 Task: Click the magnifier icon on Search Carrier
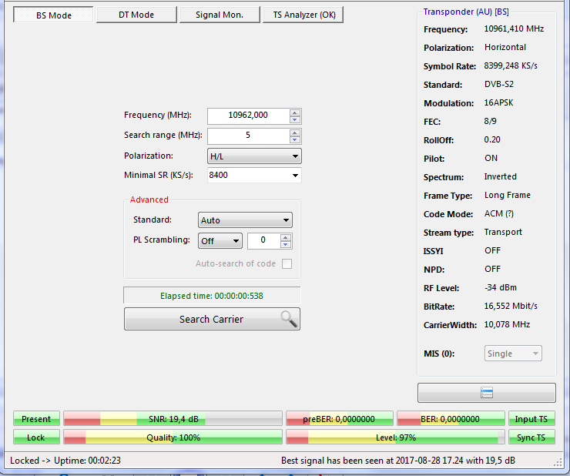point(288,319)
